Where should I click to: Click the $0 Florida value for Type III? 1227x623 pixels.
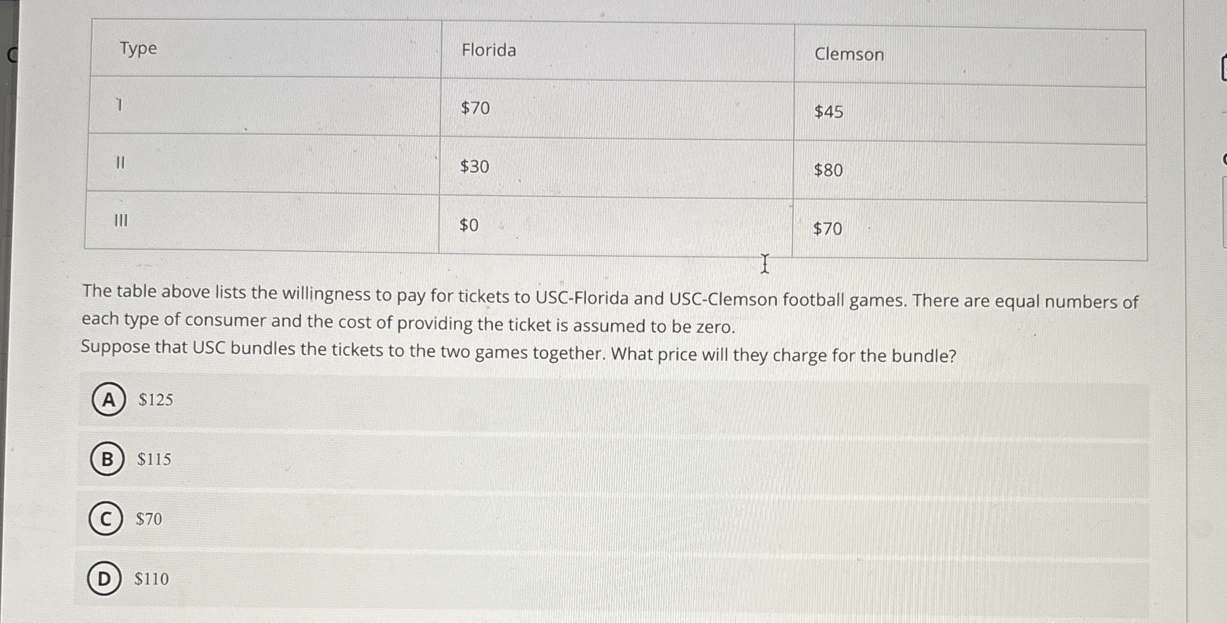(x=469, y=226)
